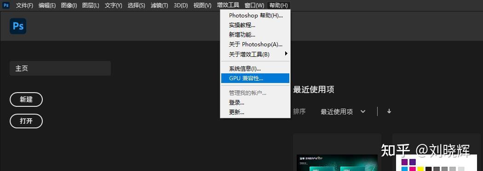This screenshot has height=171, width=483.
Task: Choose Photoshop 帮助(H)... entry
Action: [x=255, y=15]
